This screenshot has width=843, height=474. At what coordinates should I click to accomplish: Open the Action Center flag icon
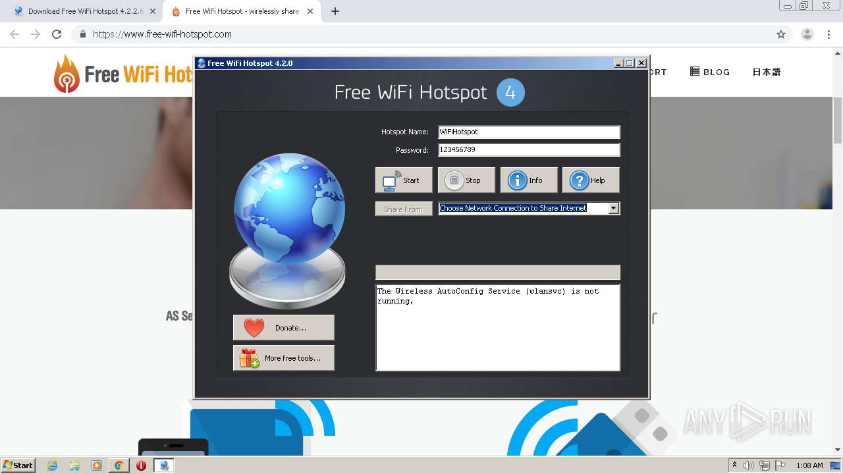point(780,465)
